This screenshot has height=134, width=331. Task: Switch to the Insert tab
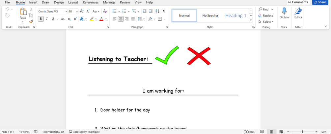tap(33, 2)
